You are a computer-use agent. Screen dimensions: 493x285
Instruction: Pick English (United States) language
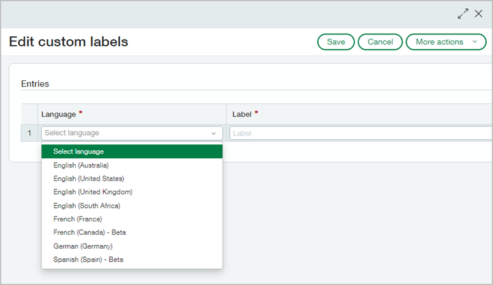(88, 179)
